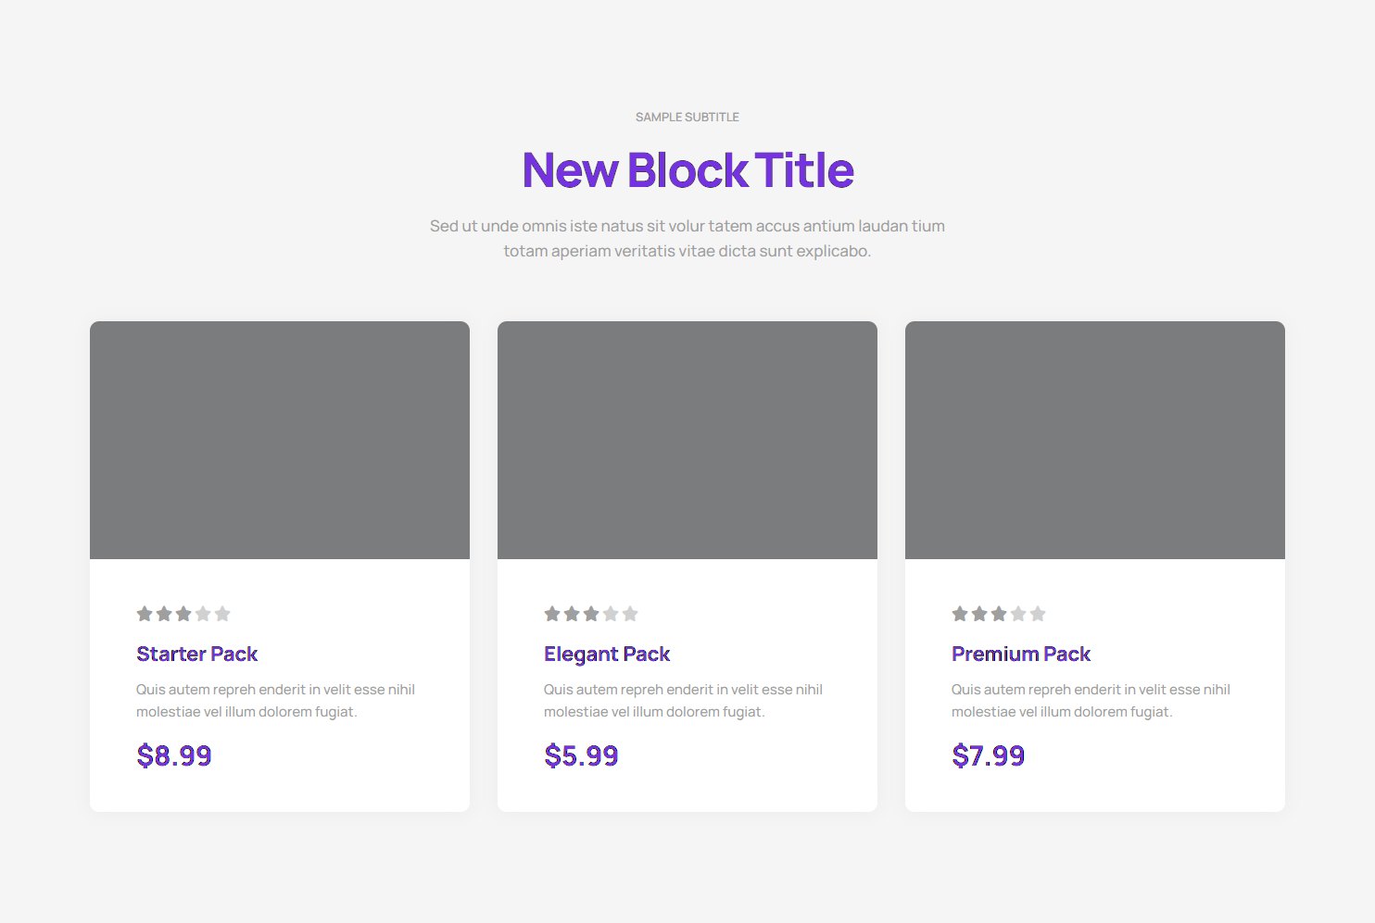Click the $7.99 price on Premium Pack
The image size is (1375, 923).
989,755
